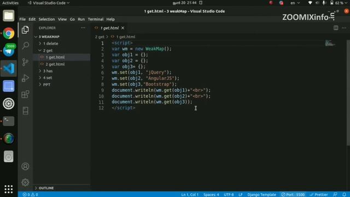Image resolution: width=350 pixels, height=197 pixels.
Task: Select the 1 get.html editor tab
Action: click(109, 28)
